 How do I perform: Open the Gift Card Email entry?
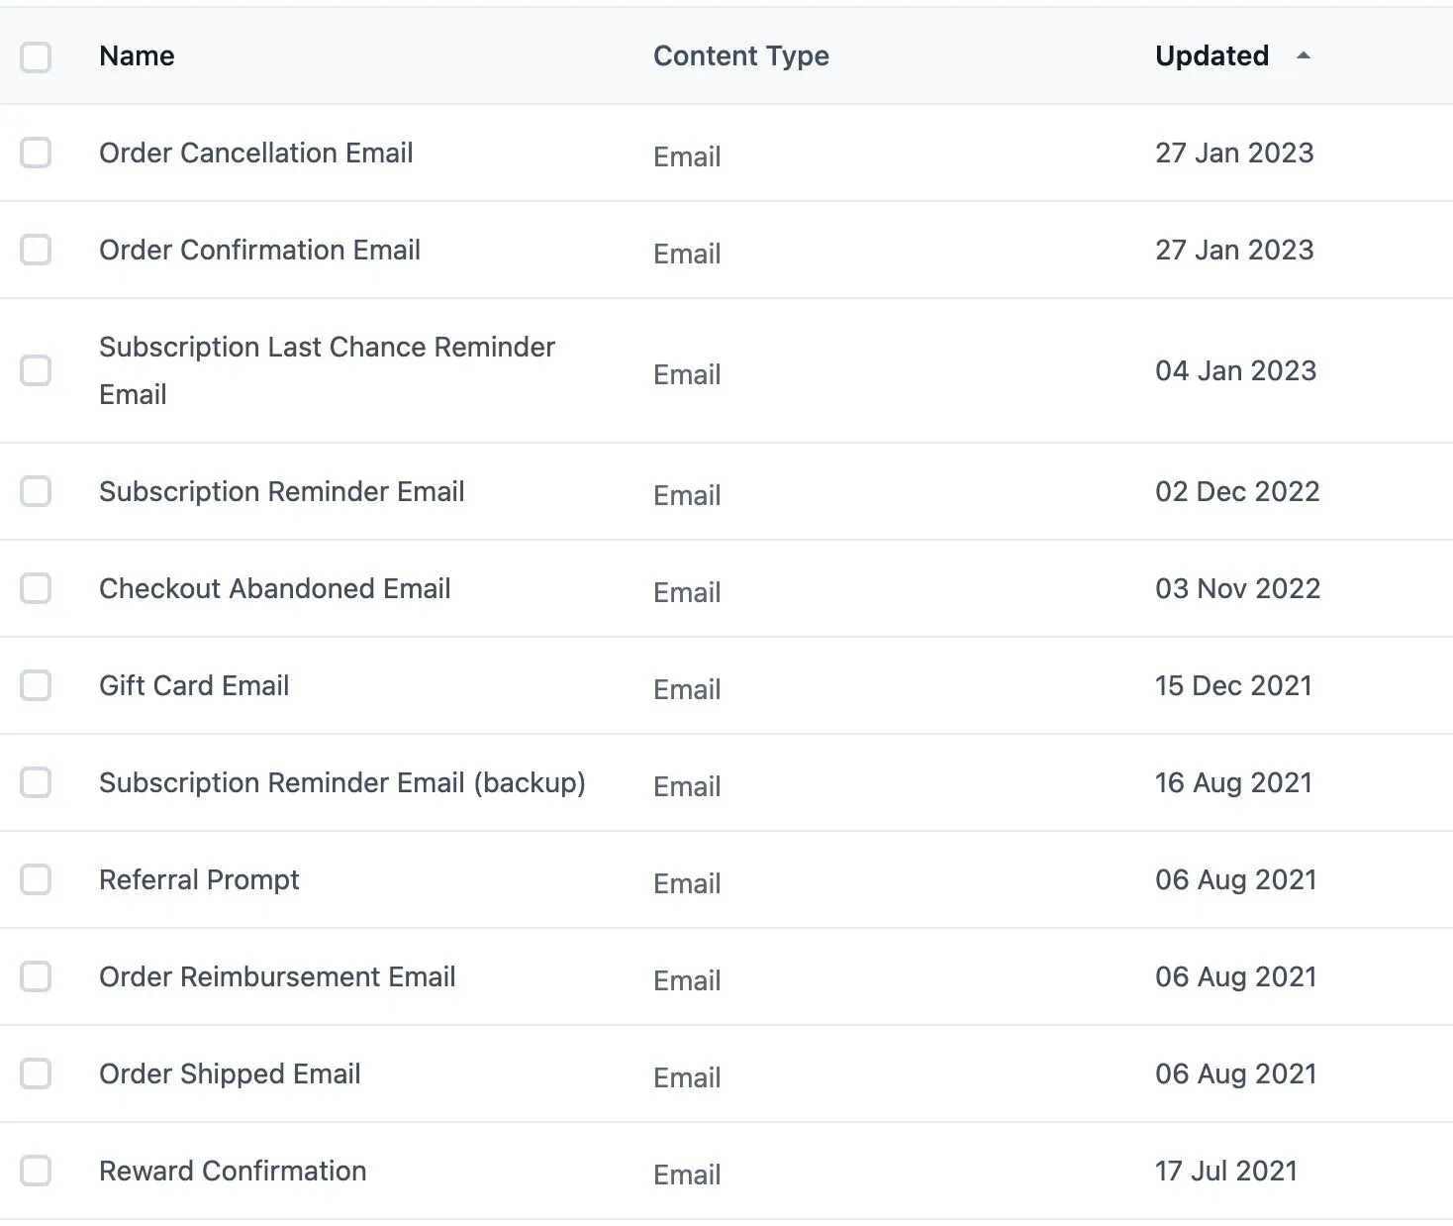coord(194,685)
